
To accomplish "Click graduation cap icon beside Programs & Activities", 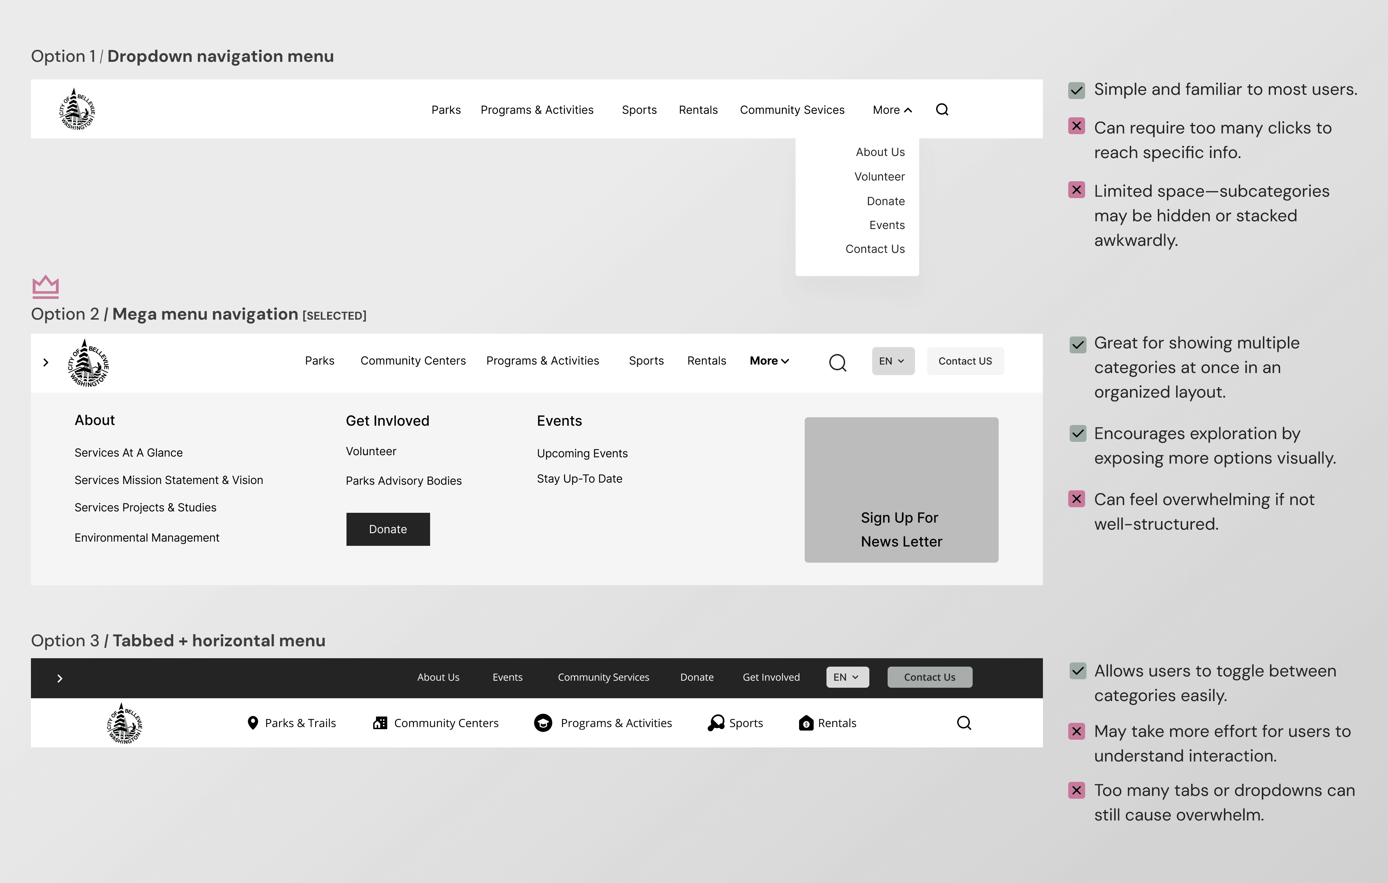I will pyautogui.click(x=543, y=722).
